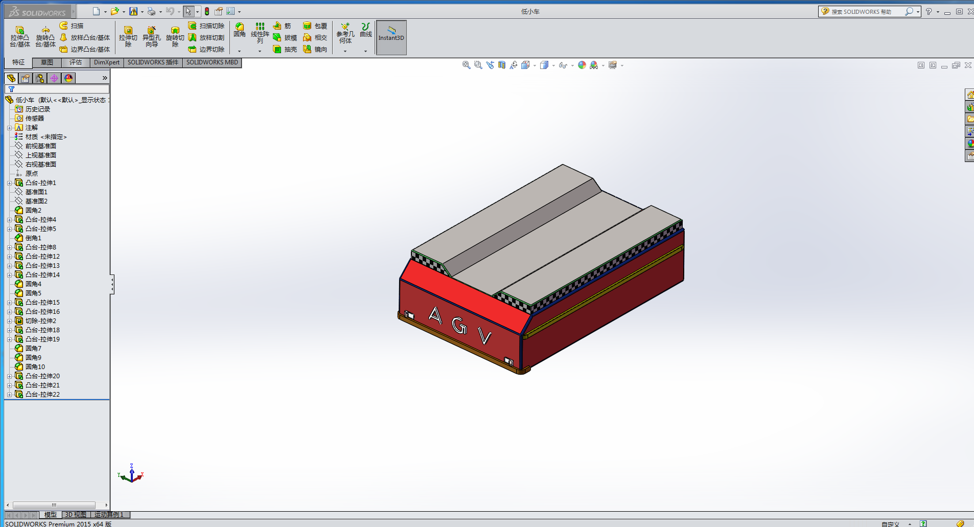Click the Edit Appearance color sphere icon
This screenshot has height=527, width=974.
coord(582,65)
